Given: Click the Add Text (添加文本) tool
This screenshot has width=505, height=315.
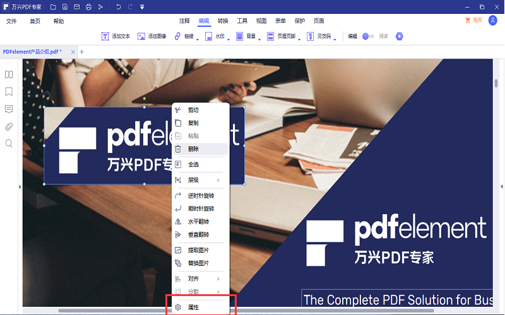Looking at the screenshot, I should tap(116, 37).
